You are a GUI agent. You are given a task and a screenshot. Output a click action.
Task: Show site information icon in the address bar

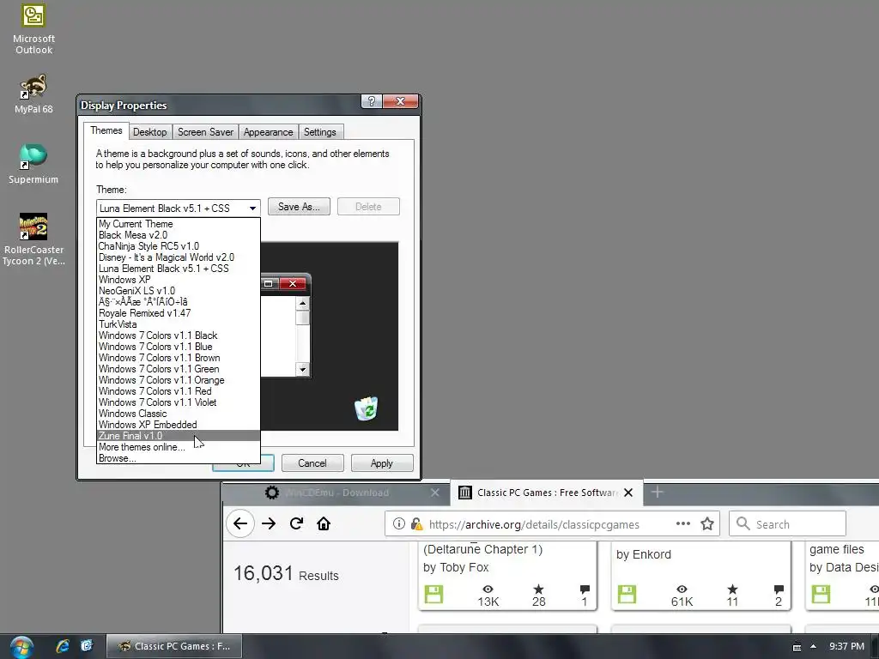coord(398,524)
